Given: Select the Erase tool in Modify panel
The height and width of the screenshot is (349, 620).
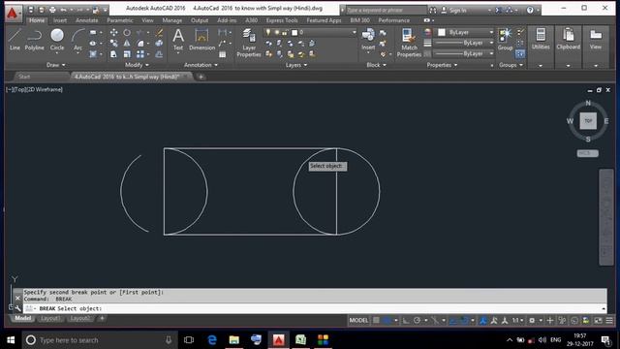Looking at the screenshot, I should coord(159,32).
